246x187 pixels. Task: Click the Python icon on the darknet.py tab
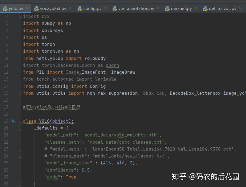pos(168,8)
